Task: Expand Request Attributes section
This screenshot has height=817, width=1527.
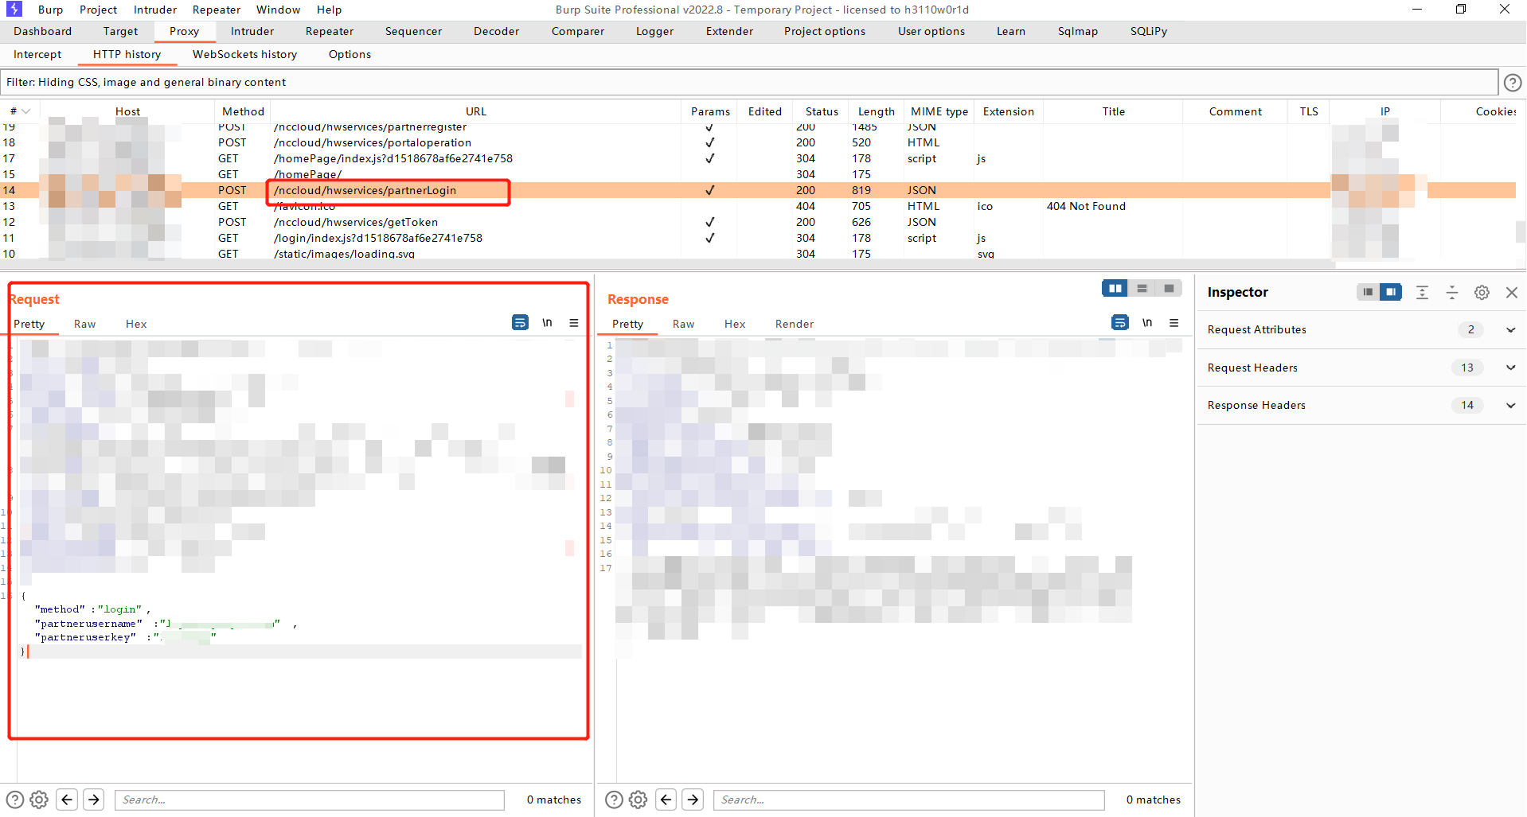Action: (x=1510, y=329)
